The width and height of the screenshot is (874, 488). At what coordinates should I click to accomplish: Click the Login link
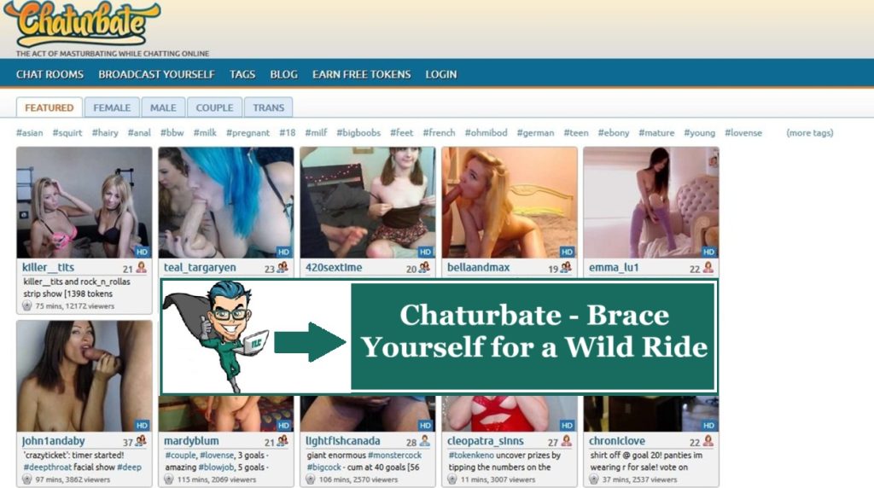tap(440, 74)
